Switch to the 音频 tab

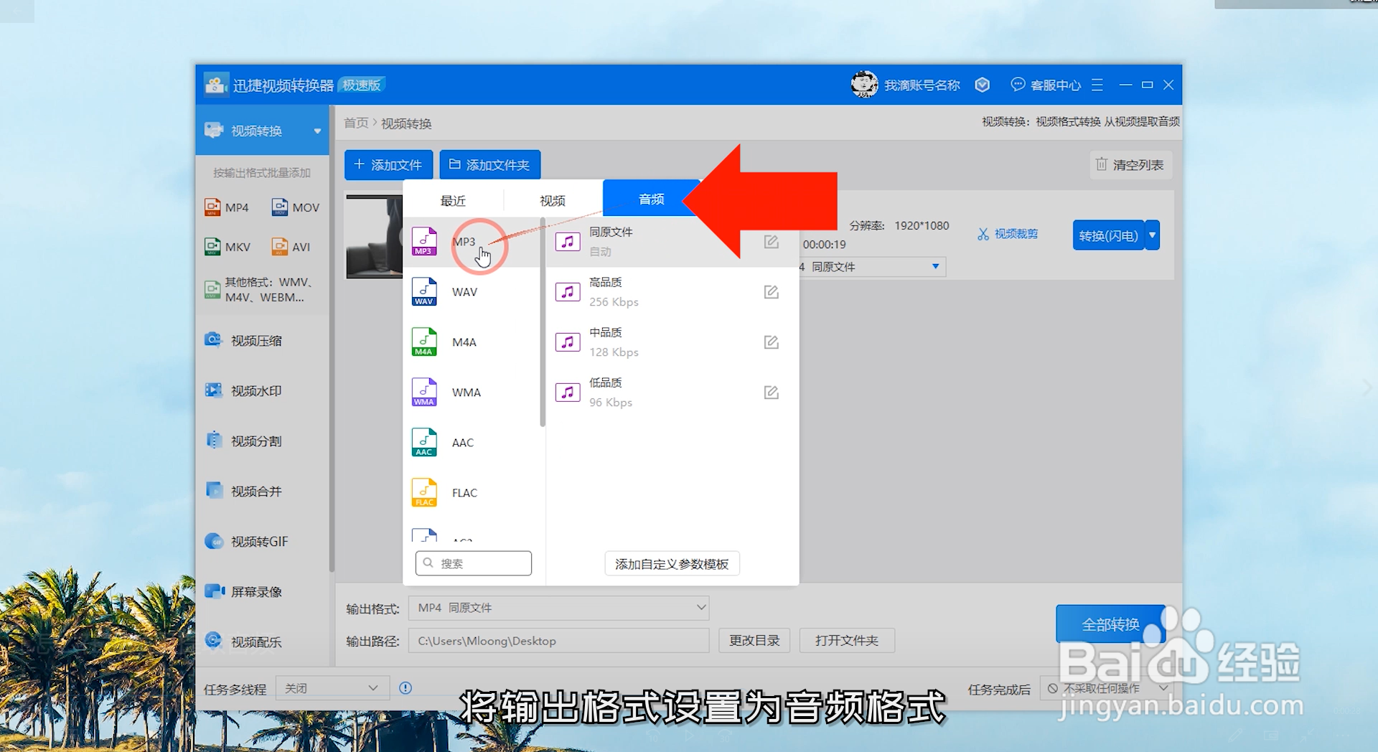tap(652, 199)
